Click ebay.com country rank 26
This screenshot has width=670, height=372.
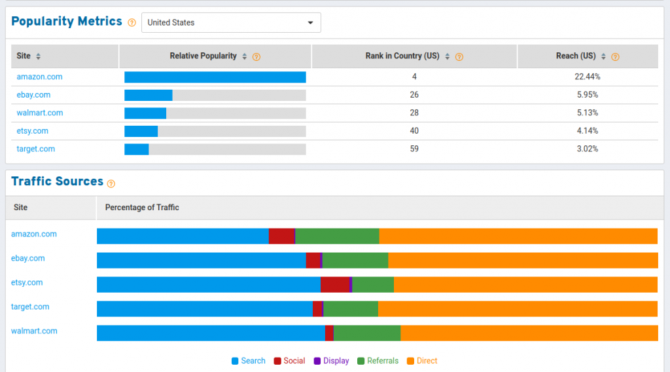point(414,95)
